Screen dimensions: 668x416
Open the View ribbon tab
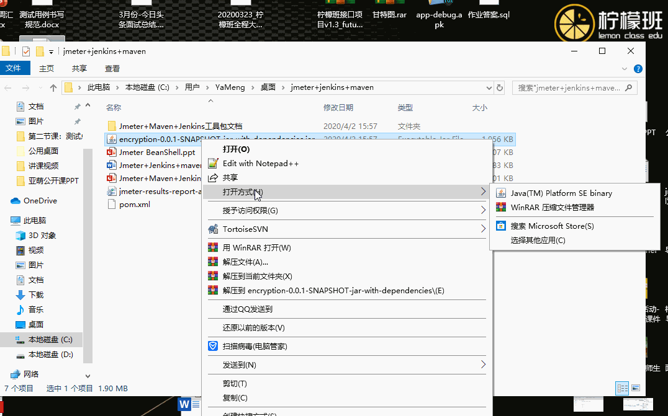click(x=112, y=69)
